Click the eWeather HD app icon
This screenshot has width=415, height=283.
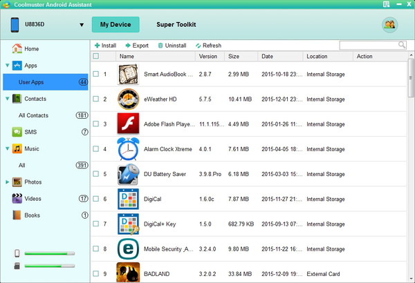point(128,99)
